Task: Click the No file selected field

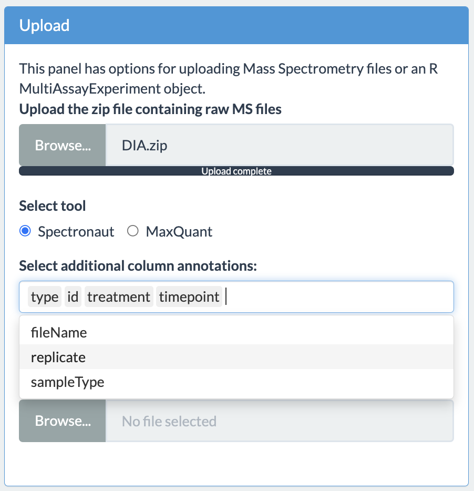Action: tap(280, 421)
